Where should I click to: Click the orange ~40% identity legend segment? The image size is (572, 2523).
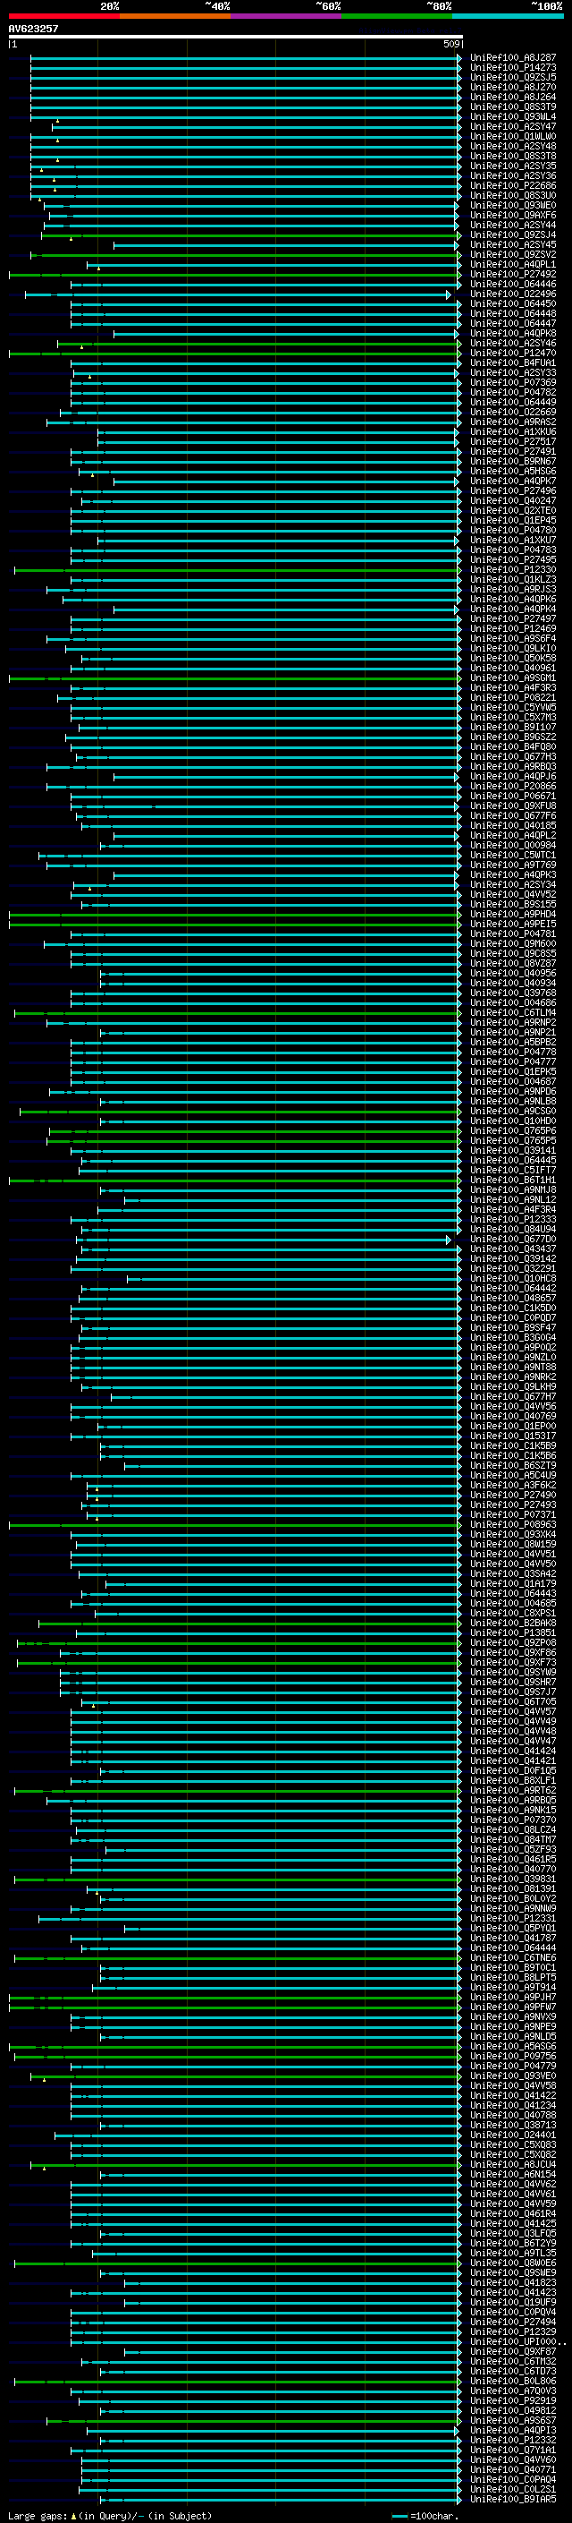(x=175, y=16)
